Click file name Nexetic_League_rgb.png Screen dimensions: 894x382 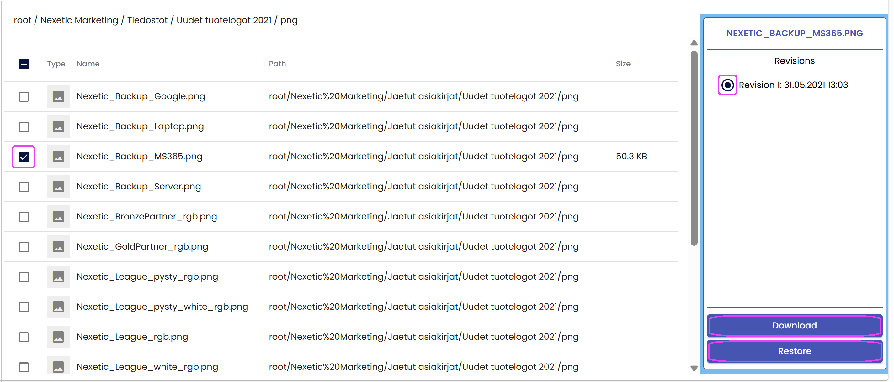132,337
